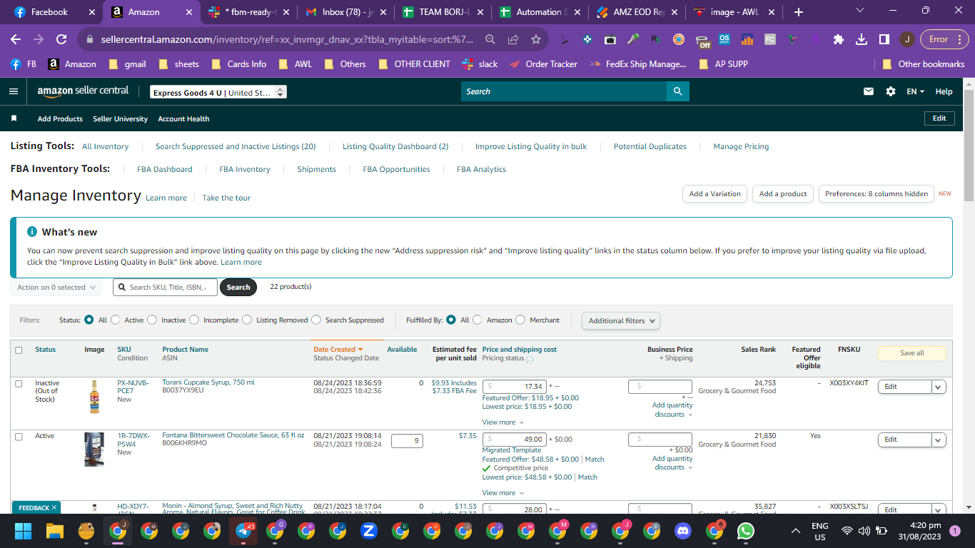The height and width of the screenshot is (548, 975).
Task: Bookmark this page with the star icon
Action: [536, 40]
